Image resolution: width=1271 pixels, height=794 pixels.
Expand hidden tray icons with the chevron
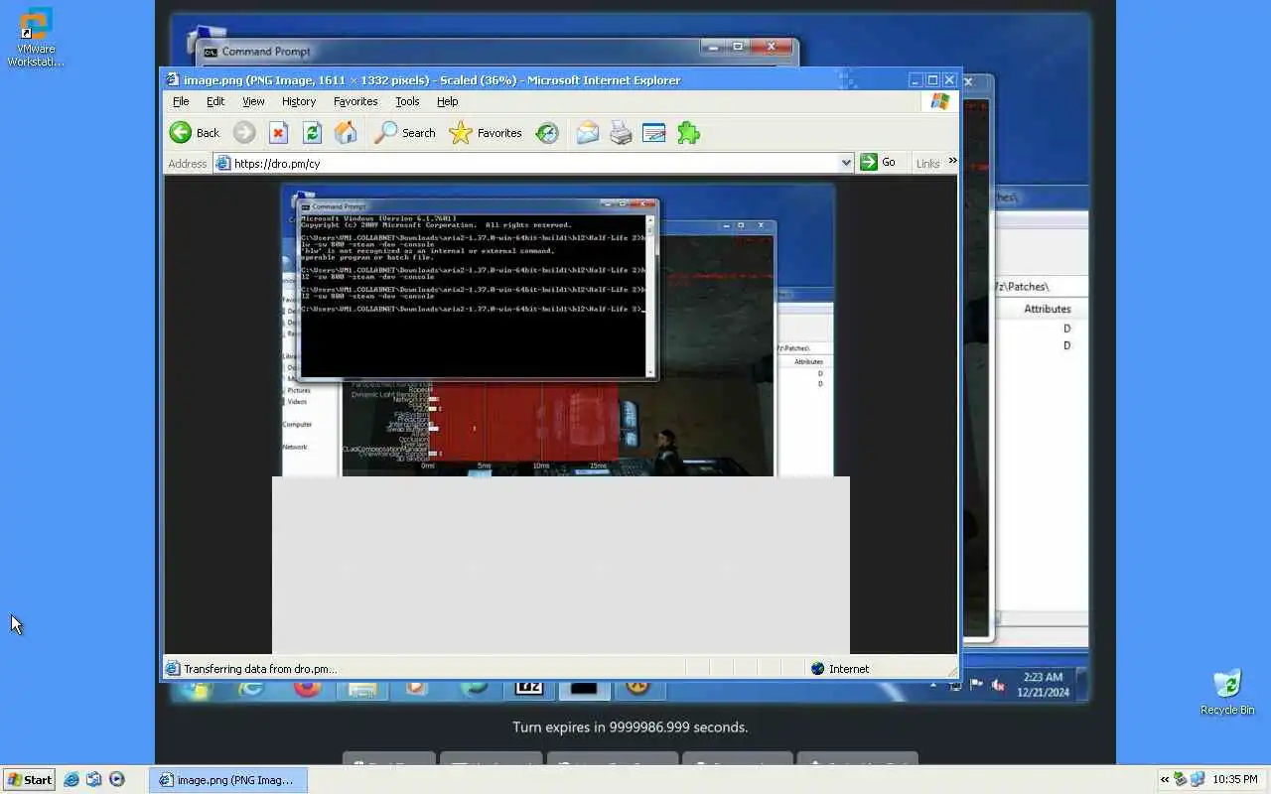coord(1165,780)
